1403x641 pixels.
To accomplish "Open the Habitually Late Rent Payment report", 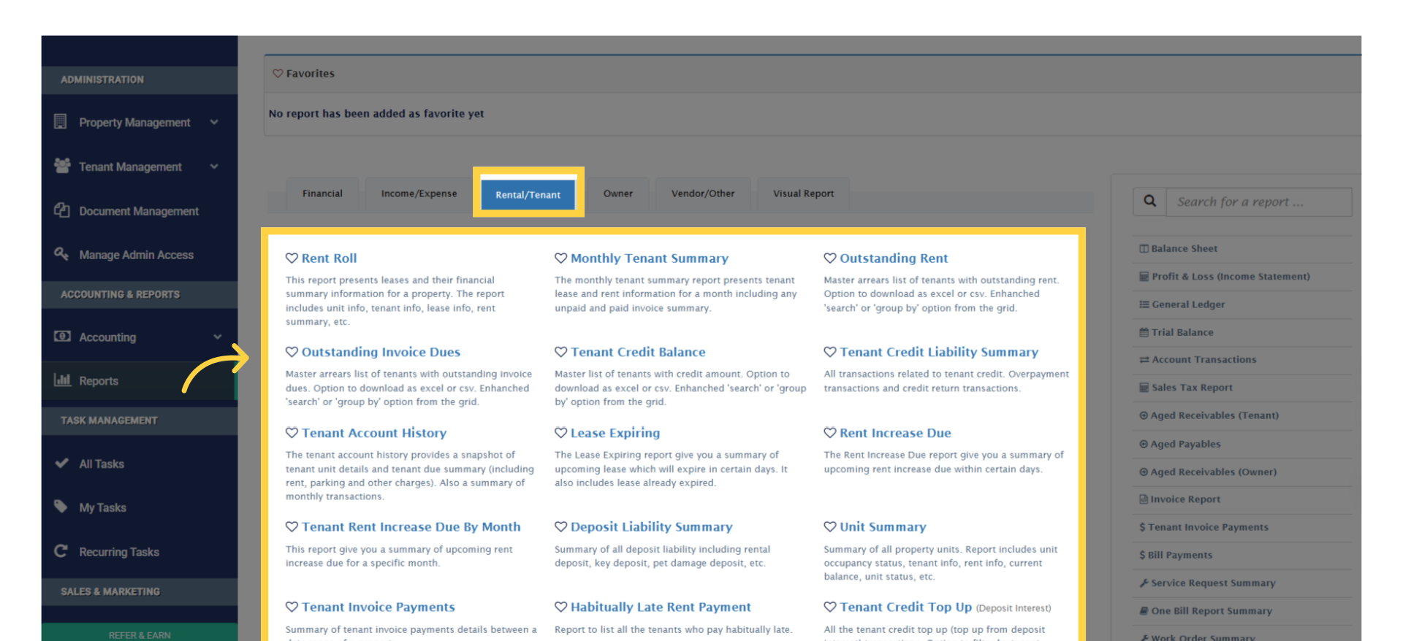I will [661, 607].
